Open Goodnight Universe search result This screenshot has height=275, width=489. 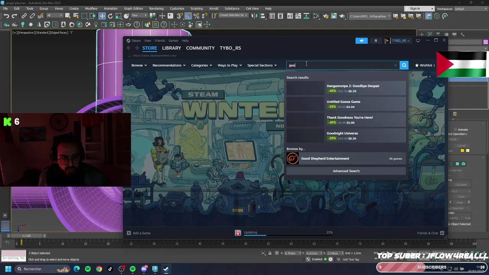[346, 136]
